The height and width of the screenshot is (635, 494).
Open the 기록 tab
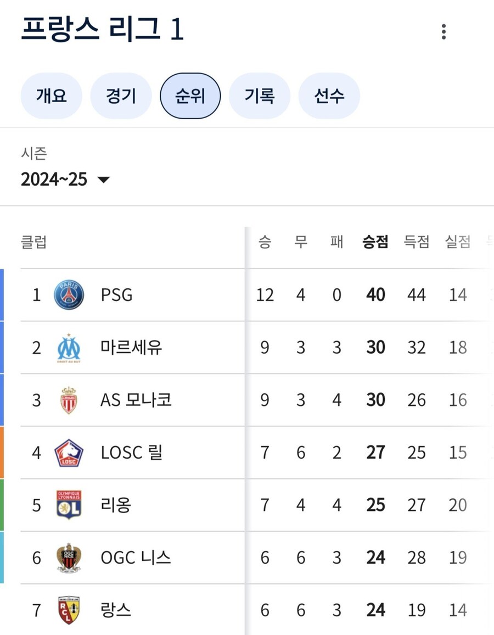(260, 95)
